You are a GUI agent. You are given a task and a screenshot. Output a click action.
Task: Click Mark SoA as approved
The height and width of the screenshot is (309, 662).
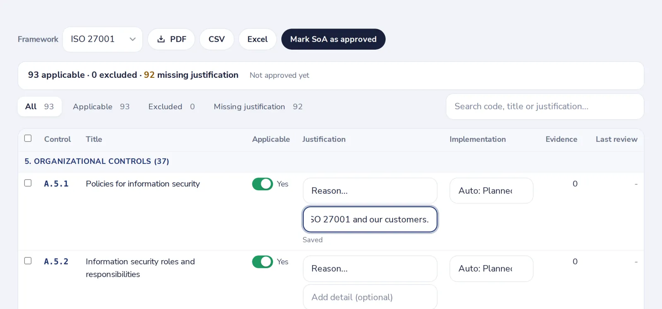[x=333, y=39]
